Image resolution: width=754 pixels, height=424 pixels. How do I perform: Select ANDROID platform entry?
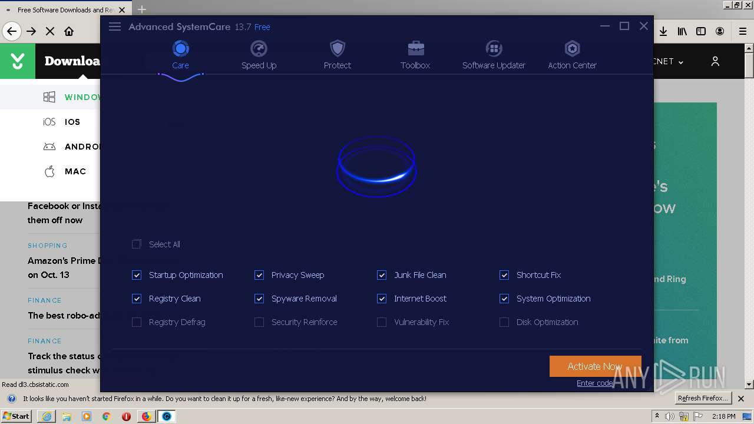point(71,147)
